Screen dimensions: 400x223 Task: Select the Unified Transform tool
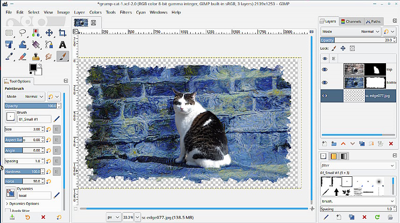point(9,45)
